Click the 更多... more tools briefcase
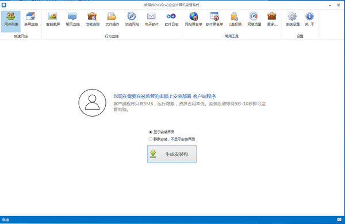Image resolution: width=345 pixels, height=224 pixels. tap(272, 20)
